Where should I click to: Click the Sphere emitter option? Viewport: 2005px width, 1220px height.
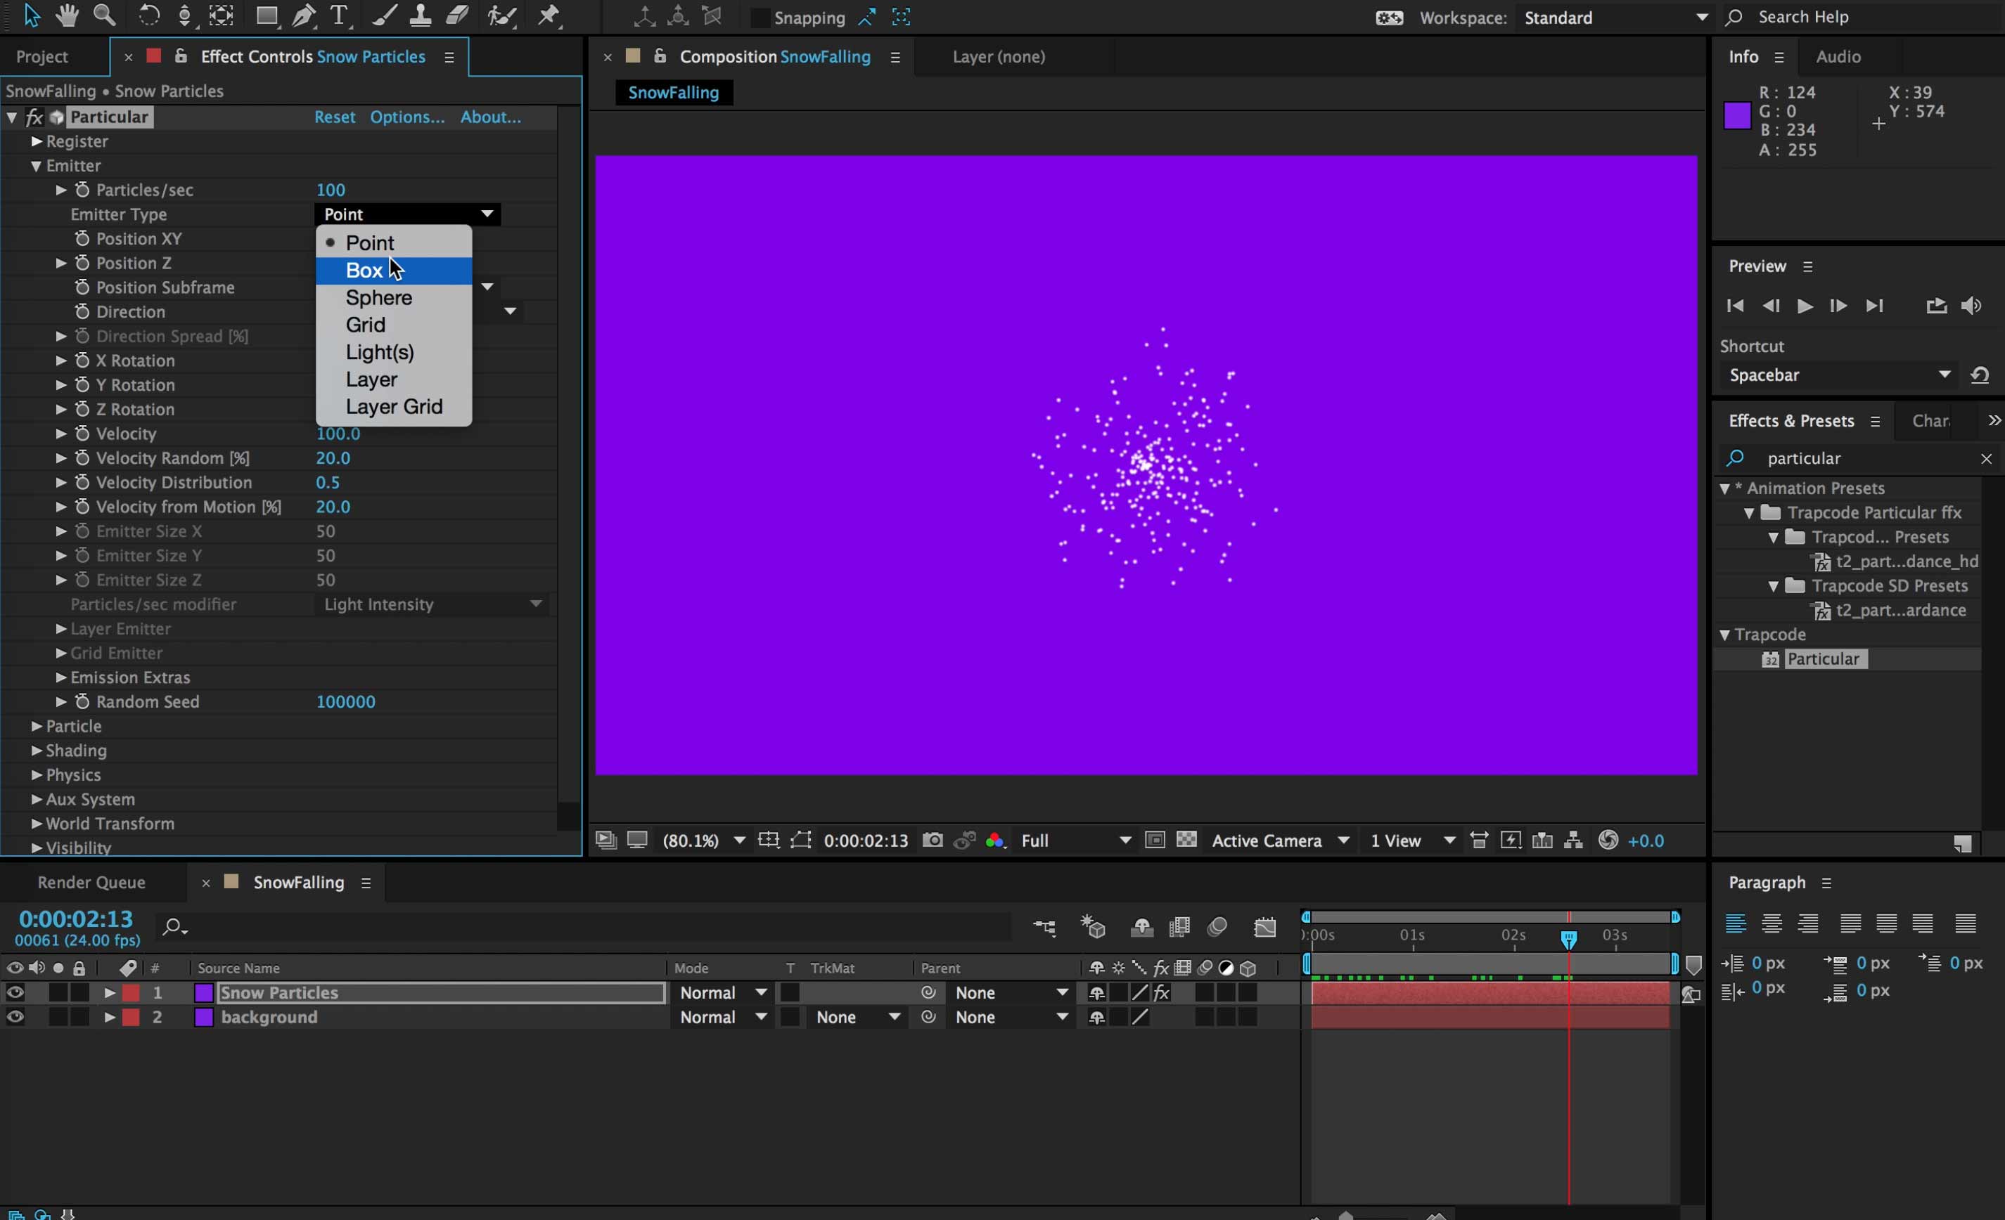[380, 298]
